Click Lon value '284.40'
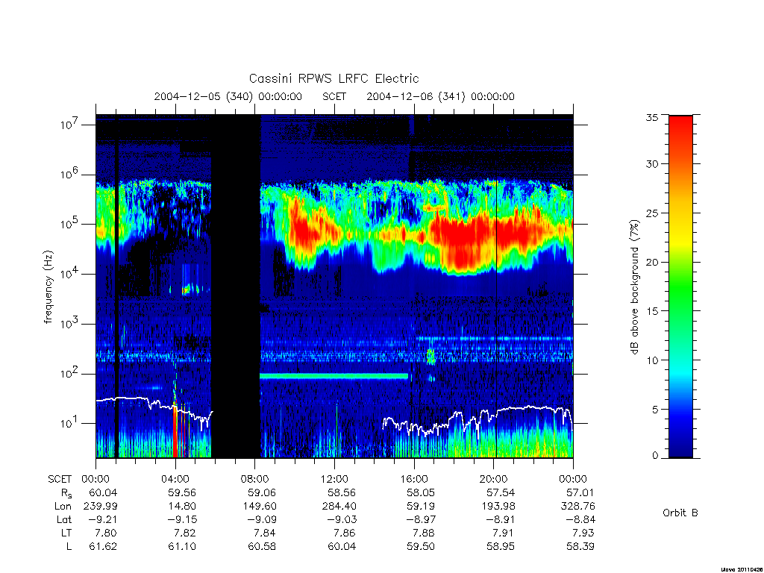The image size is (764, 573). click(339, 507)
